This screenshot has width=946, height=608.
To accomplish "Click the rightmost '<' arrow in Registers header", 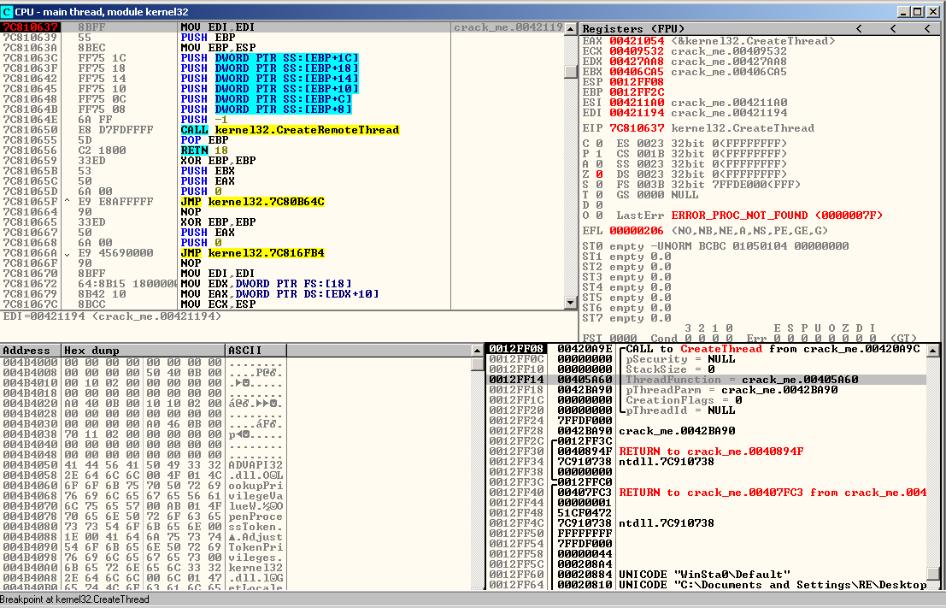I will [x=927, y=28].
